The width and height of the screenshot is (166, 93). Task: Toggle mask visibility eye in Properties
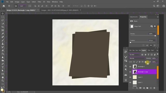(x=151, y=45)
